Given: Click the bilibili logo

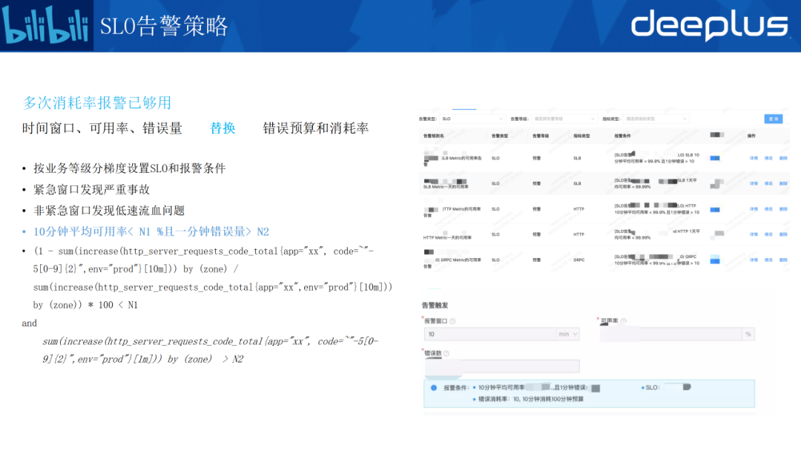Looking at the screenshot, I should 46,26.
